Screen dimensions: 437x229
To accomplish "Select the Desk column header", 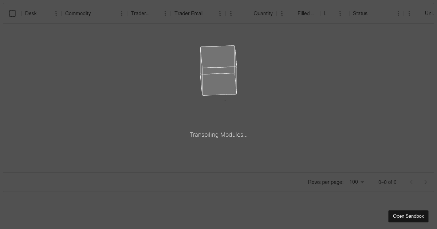I will coord(31,13).
